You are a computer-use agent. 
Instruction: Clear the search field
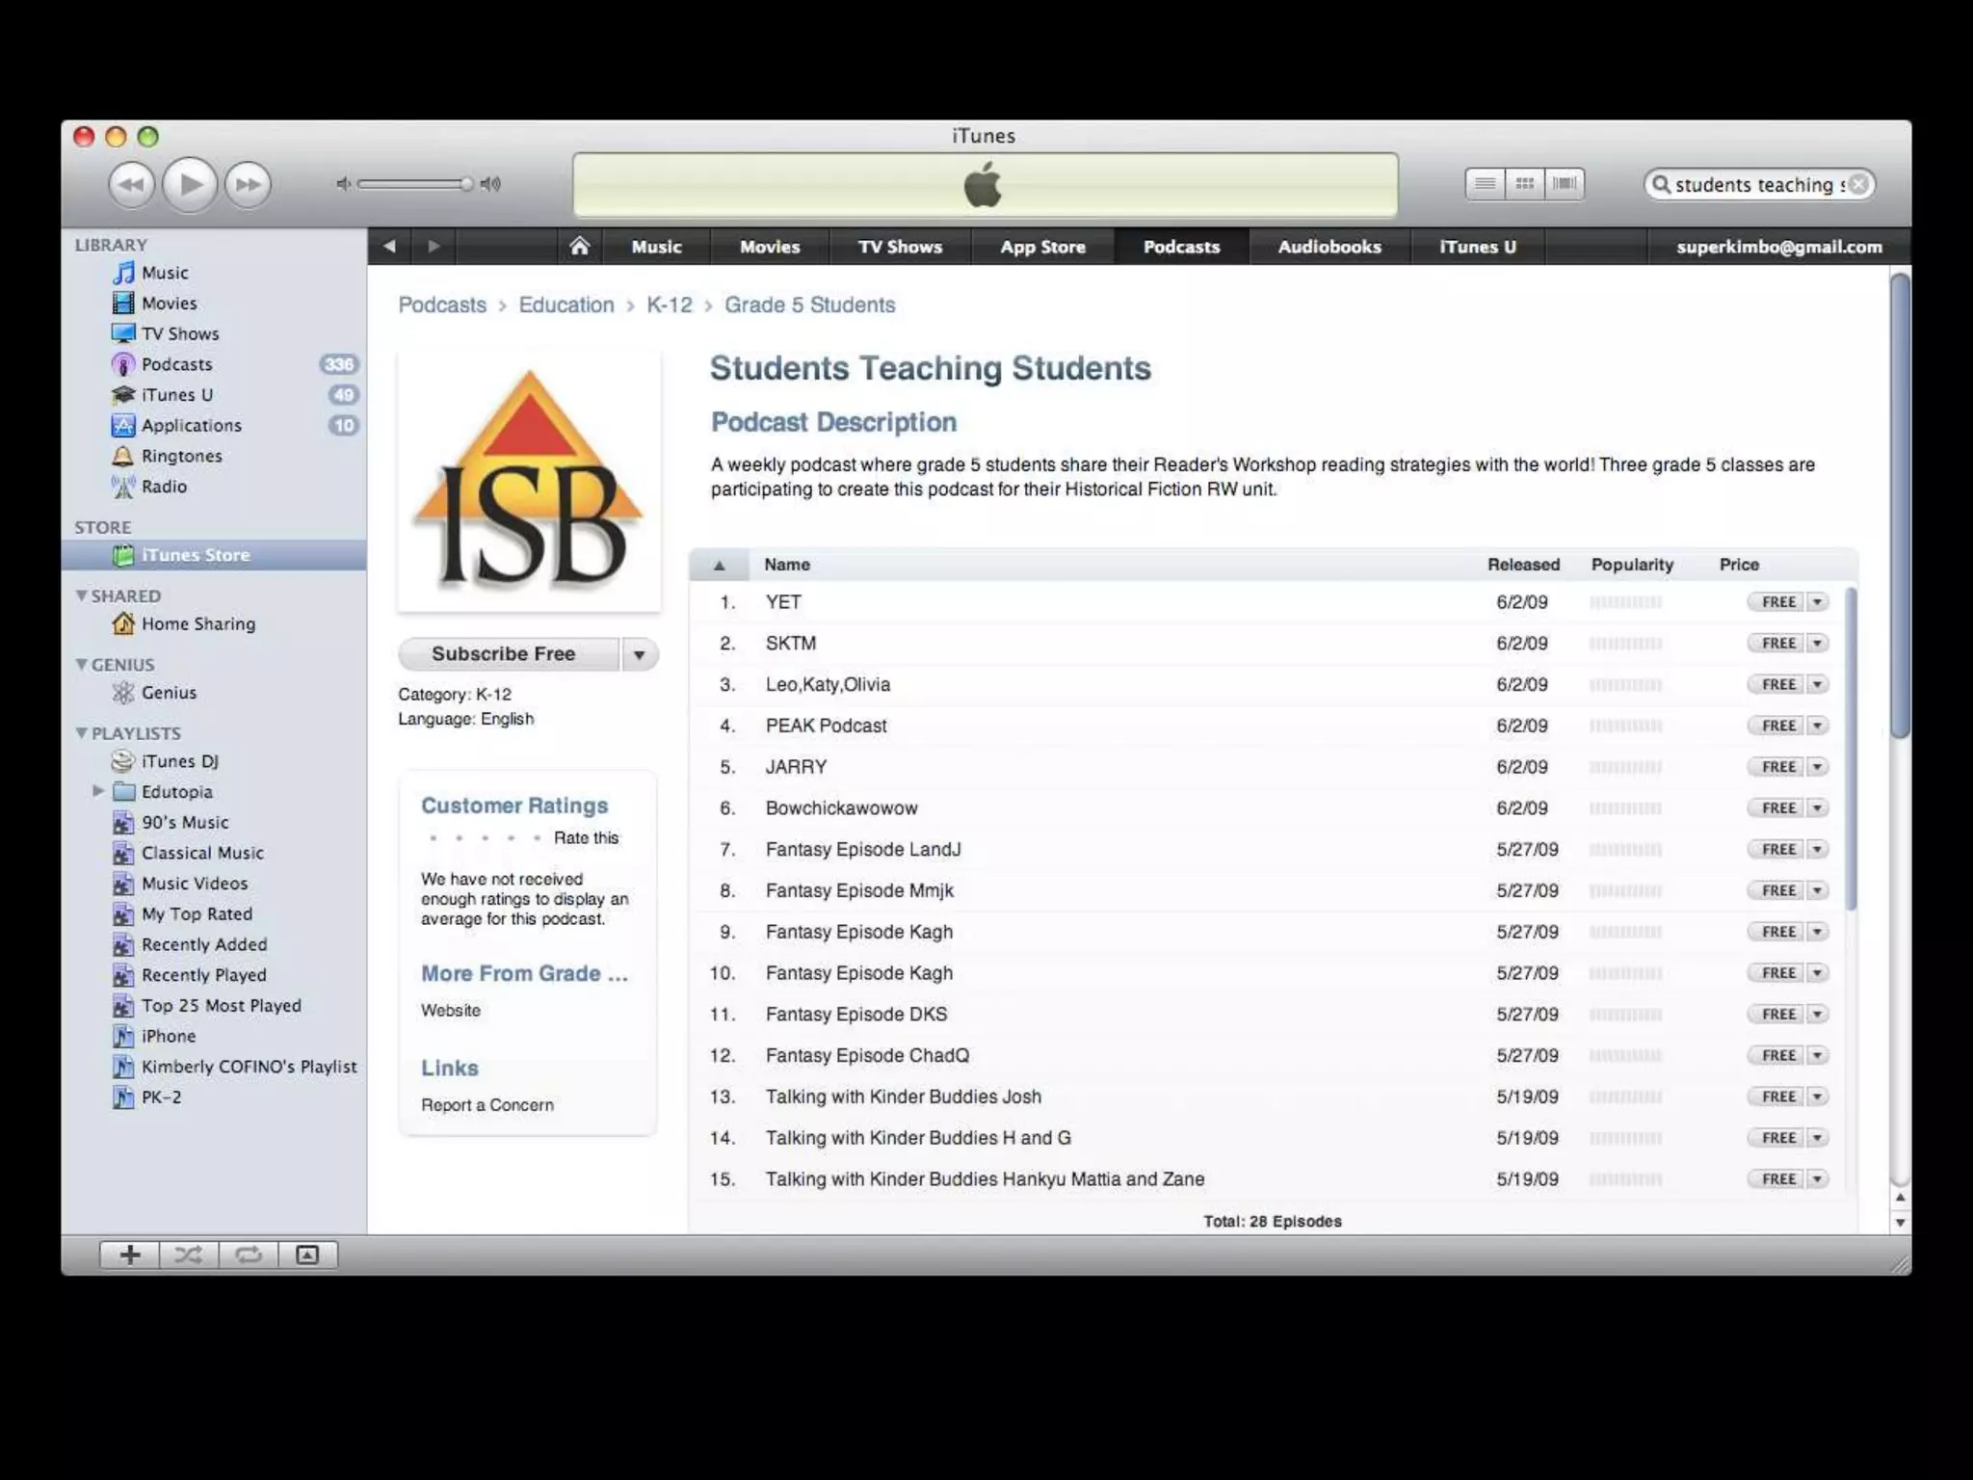pos(1858,184)
